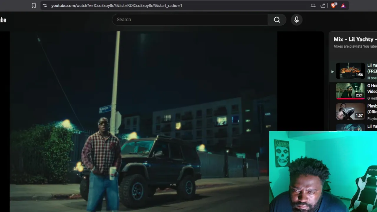Open the 2:21 G Herbo video thumbnail

point(350,91)
